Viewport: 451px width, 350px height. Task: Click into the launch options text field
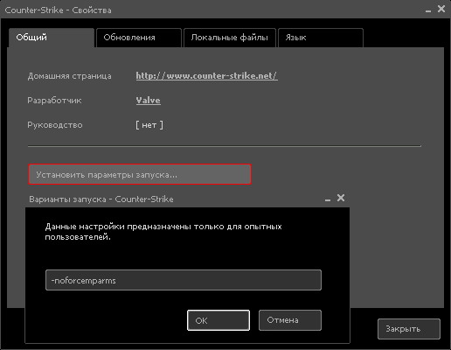pos(184,280)
